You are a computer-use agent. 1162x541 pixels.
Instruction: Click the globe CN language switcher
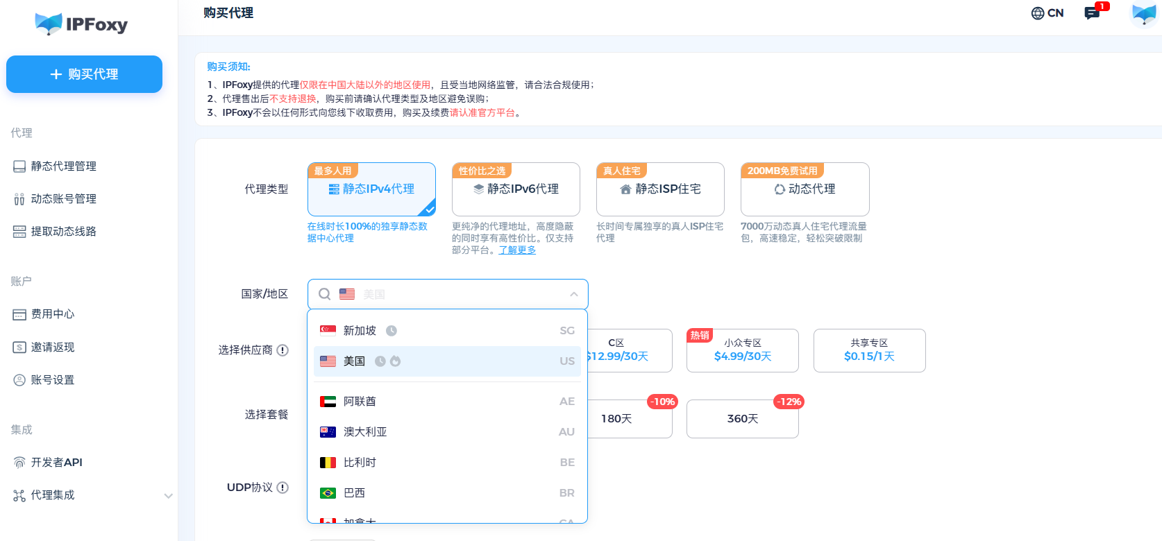pos(1047,13)
